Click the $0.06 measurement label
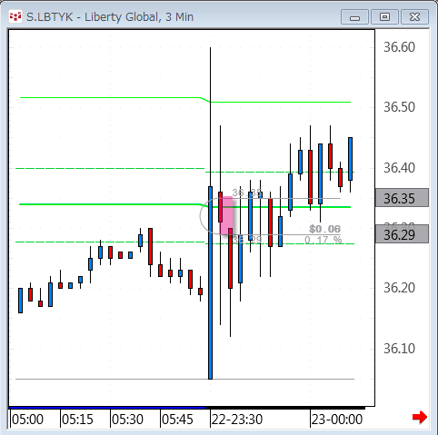Image resolution: width=438 pixels, height=435 pixels. click(x=324, y=229)
